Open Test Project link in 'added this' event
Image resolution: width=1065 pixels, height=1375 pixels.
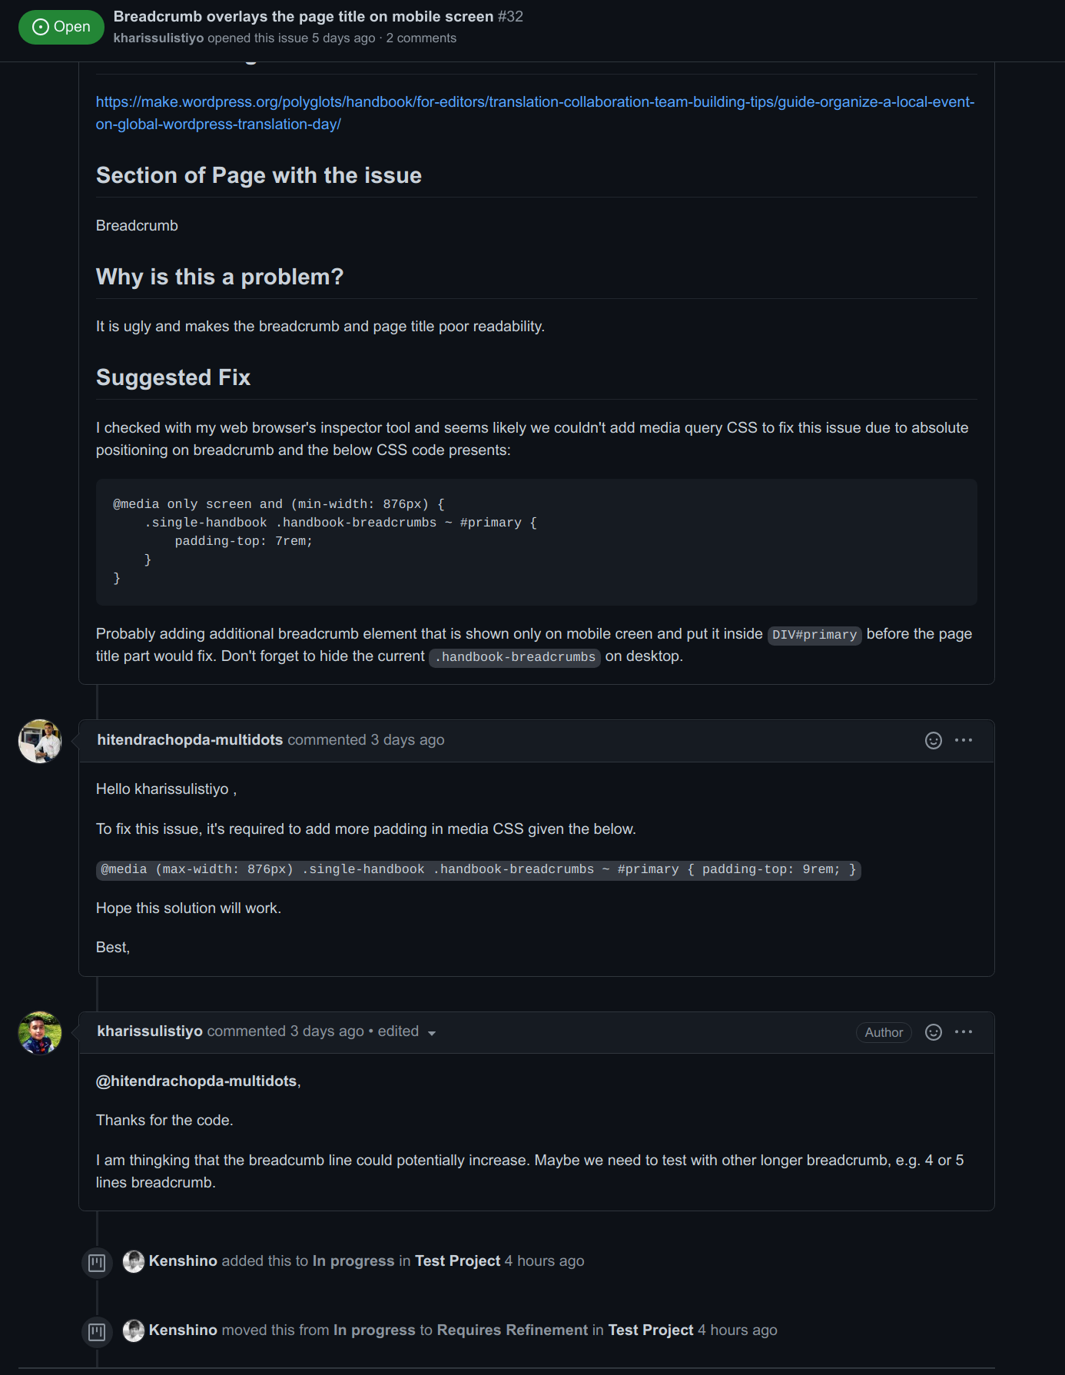click(x=457, y=1261)
